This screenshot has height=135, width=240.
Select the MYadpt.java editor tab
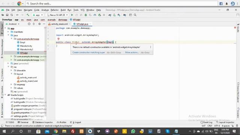coord(82,24)
